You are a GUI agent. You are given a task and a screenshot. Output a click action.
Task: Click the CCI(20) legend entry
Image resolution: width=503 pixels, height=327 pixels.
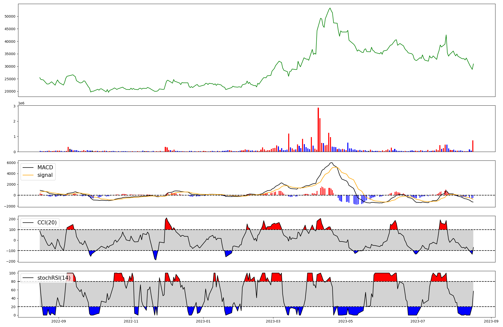47,223
